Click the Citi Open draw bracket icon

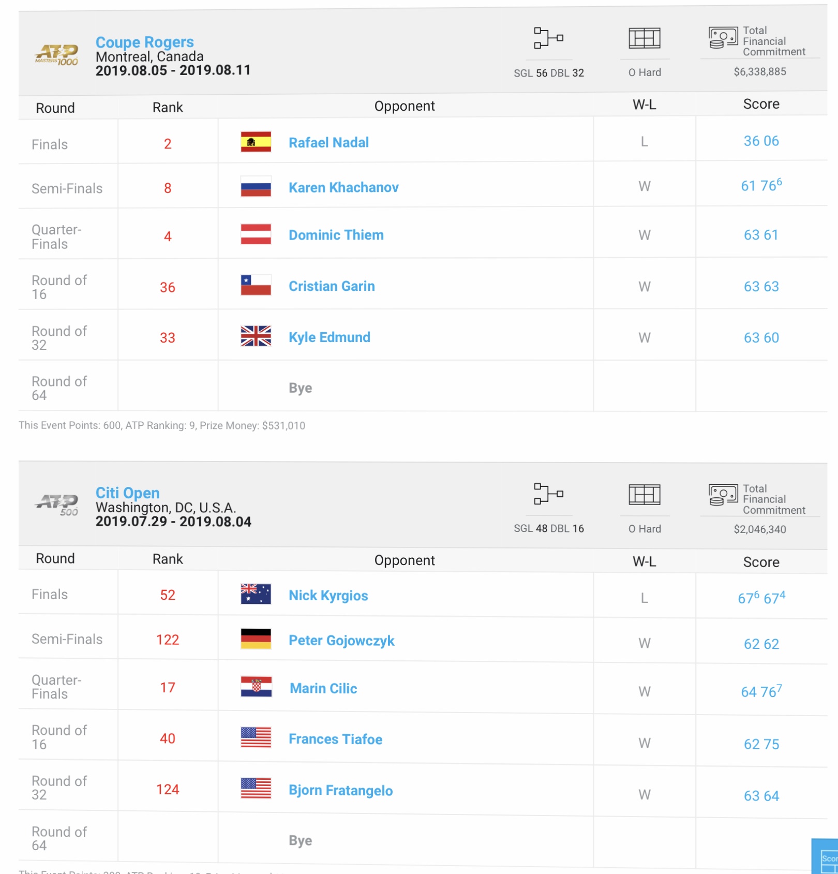(x=548, y=494)
